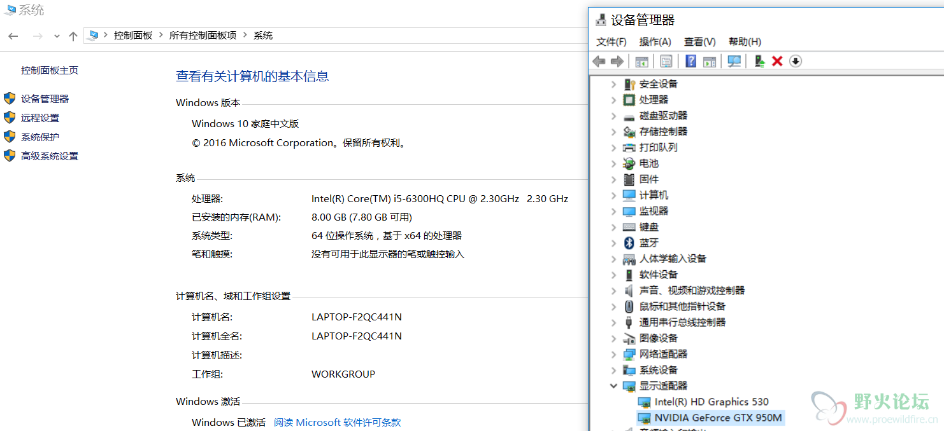Screen dimensions: 944x431
Task: Go to 控制面板主页
Action: pyautogui.click(x=50, y=70)
